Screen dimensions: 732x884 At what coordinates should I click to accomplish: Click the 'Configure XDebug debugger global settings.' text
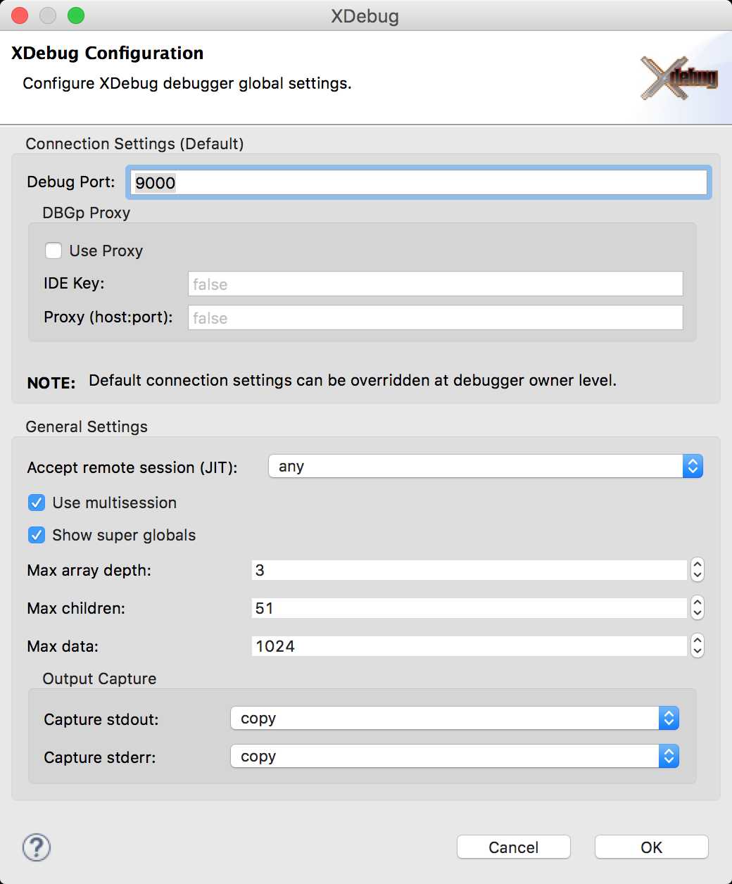coord(187,83)
